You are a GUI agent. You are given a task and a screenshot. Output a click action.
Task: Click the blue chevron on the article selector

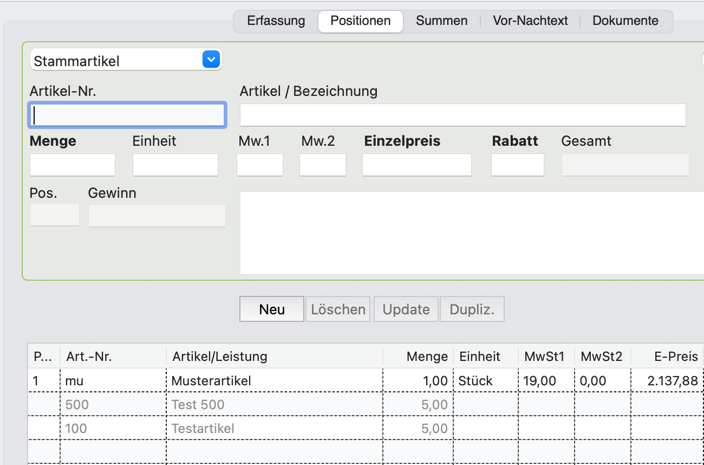click(211, 60)
